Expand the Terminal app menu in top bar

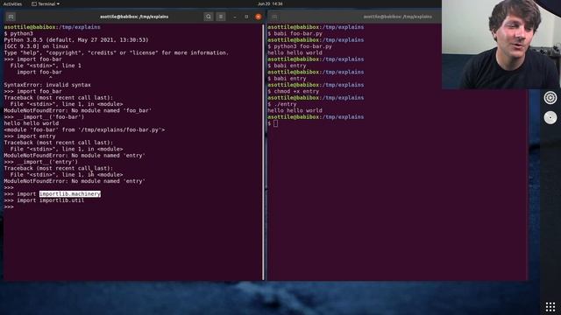click(46, 3)
